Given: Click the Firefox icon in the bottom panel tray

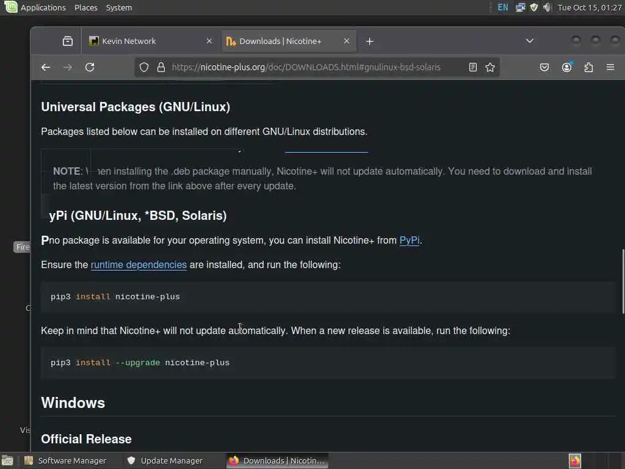Looking at the screenshot, I should pos(574,460).
